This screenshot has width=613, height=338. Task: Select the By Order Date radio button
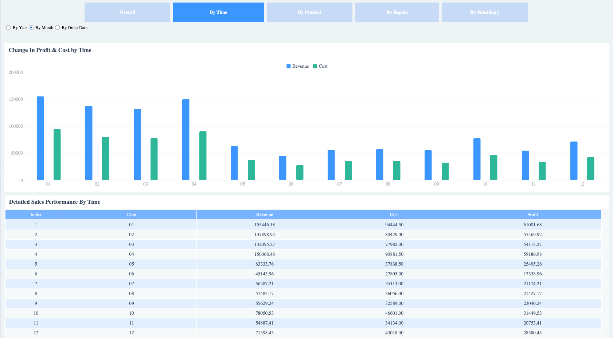click(x=57, y=27)
